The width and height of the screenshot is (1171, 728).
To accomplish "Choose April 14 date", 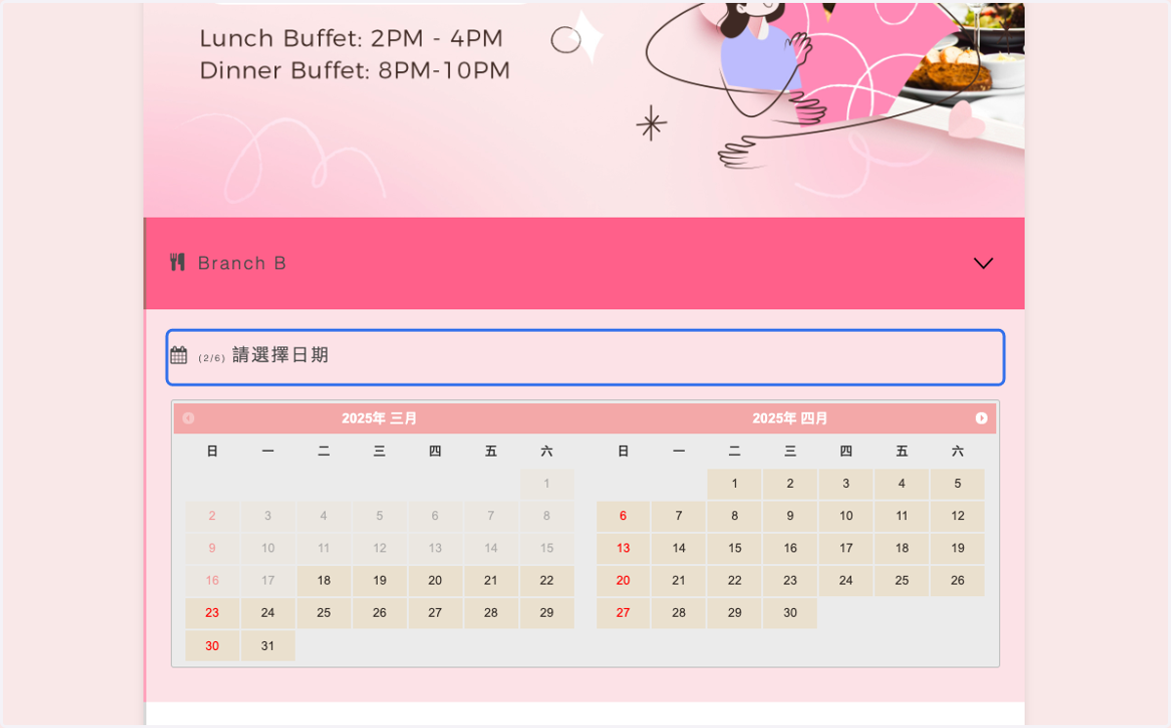I will (679, 548).
